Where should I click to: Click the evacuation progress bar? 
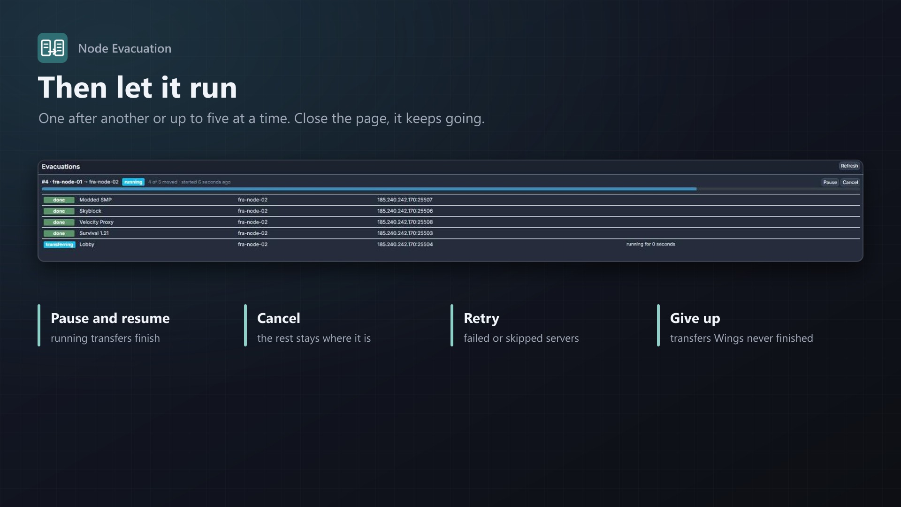450,189
